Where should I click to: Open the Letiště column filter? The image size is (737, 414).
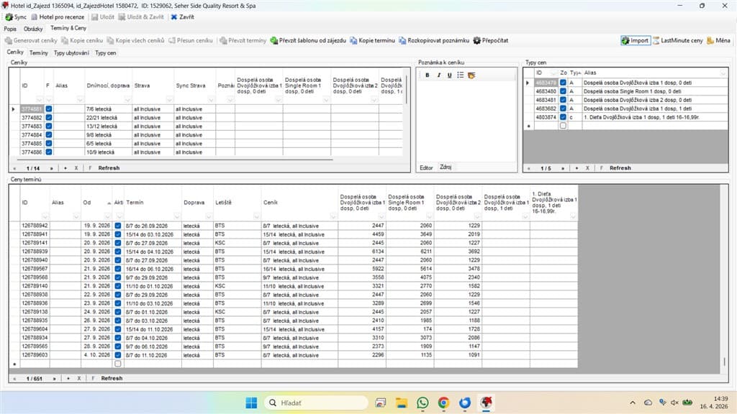point(256,216)
